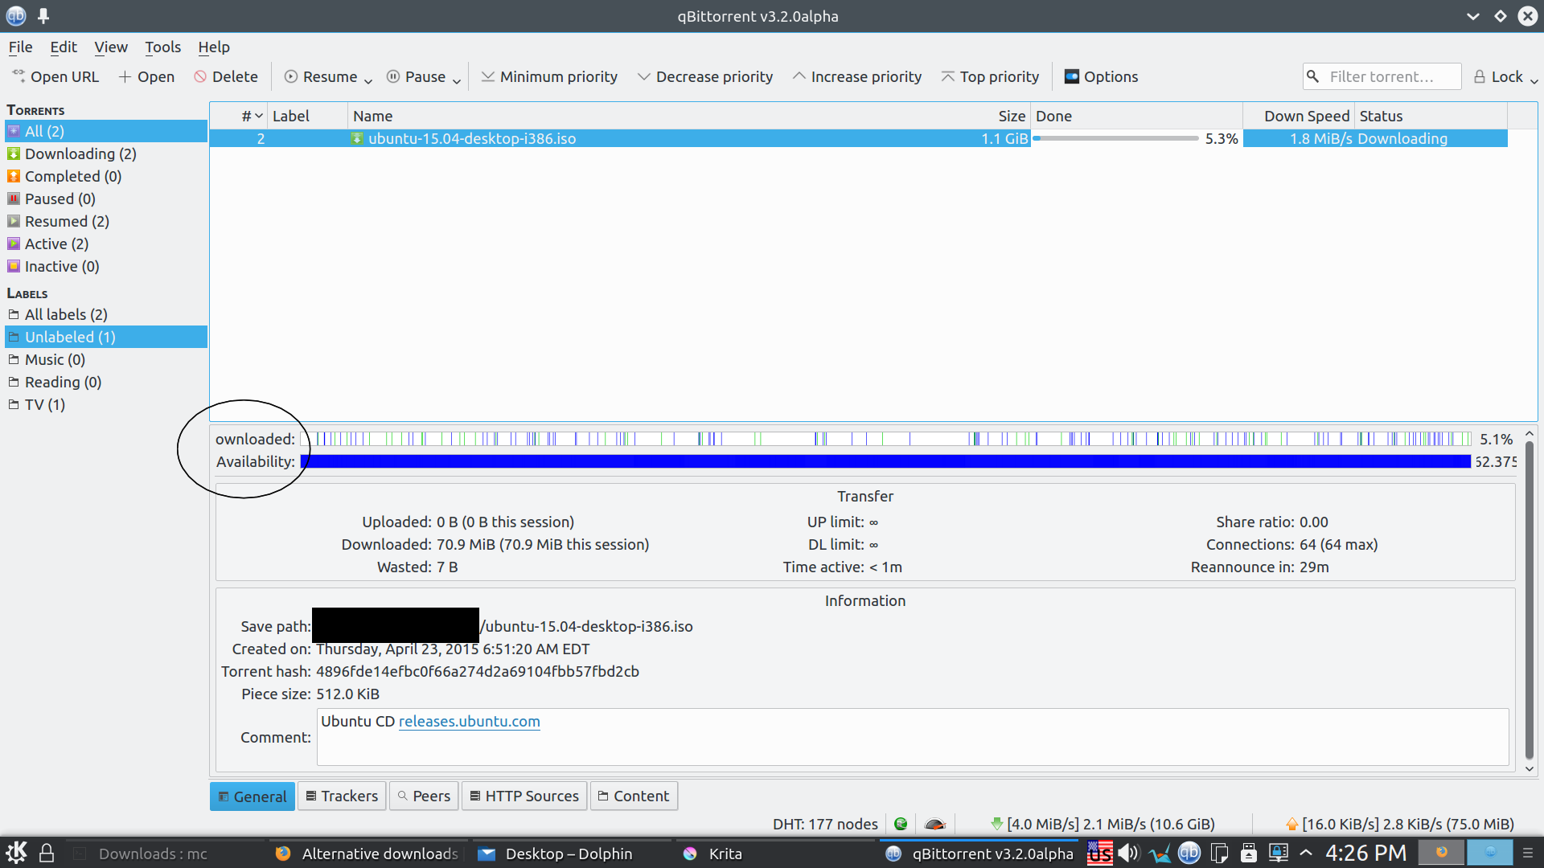Select the All labels (2) entry
This screenshot has height=868, width=1544.
pos(106,314)
